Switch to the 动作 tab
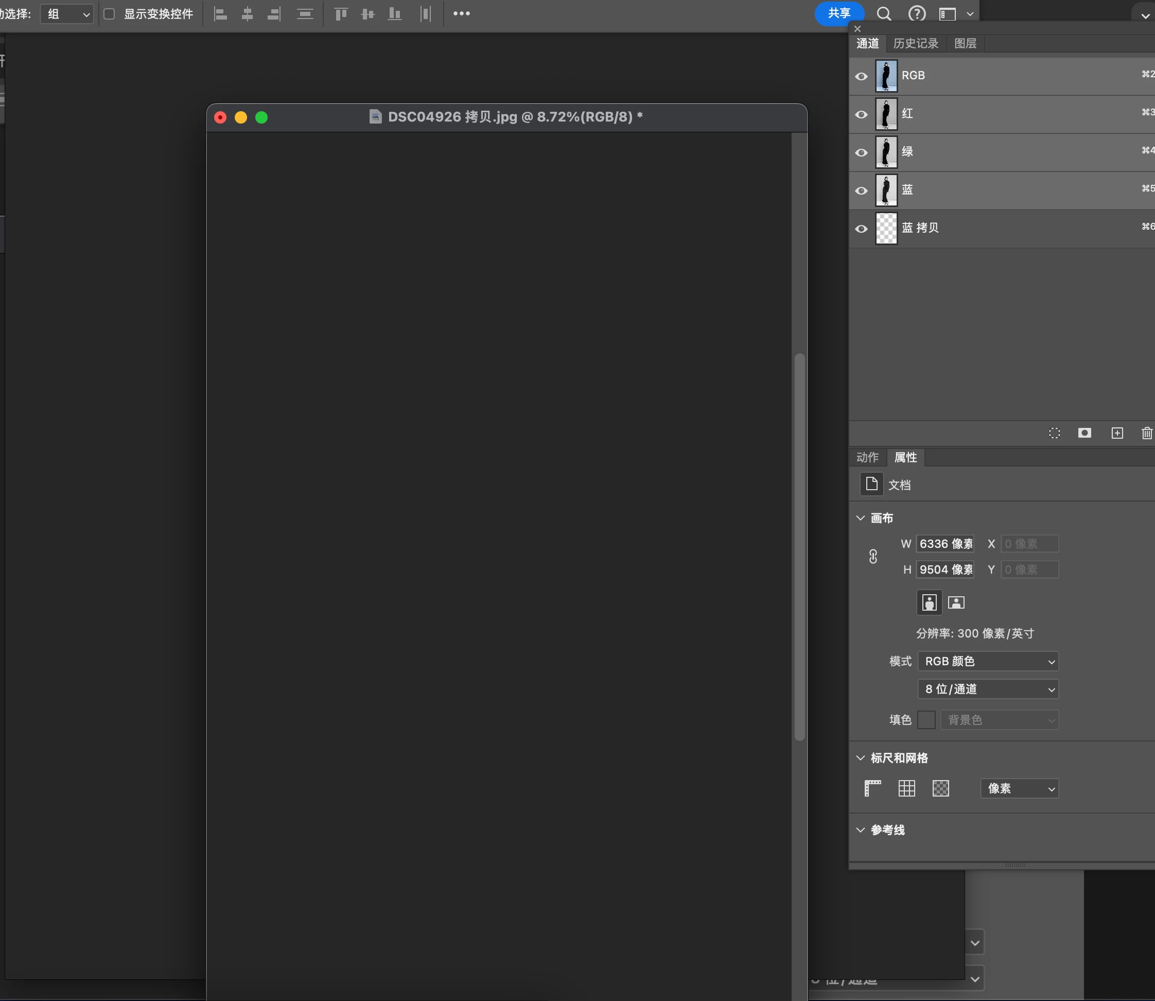 pos(867,457)
